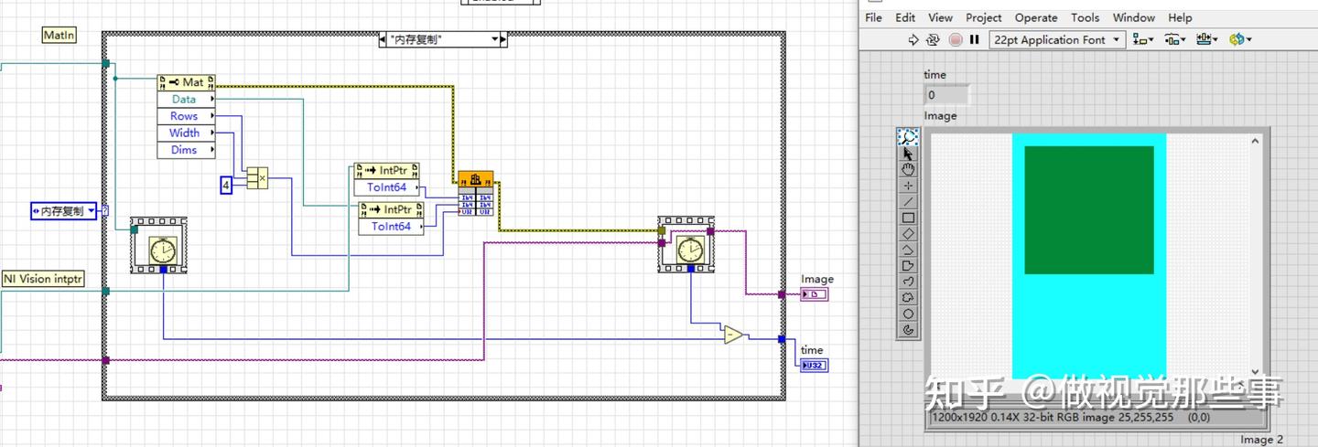The image size is (1318, 447).
Task: Click the Run Continuously button
Action: [x=933, y=39]
